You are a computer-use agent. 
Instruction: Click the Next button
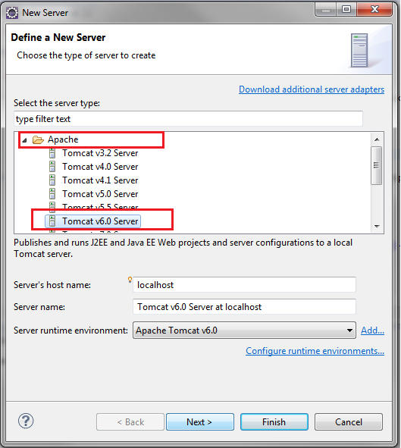(200, 421)
